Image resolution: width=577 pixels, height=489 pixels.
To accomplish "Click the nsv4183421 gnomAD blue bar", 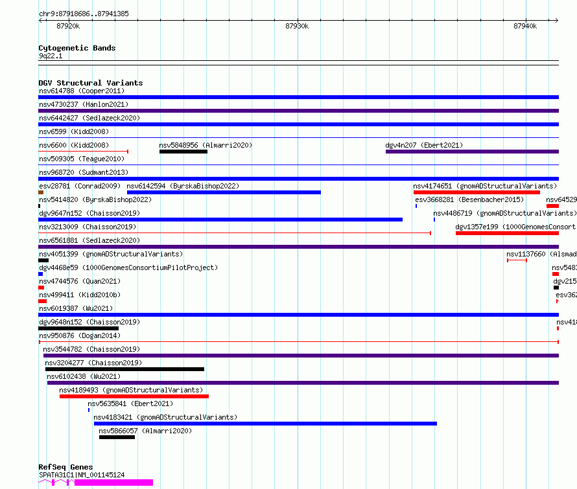I will point(265,424).
